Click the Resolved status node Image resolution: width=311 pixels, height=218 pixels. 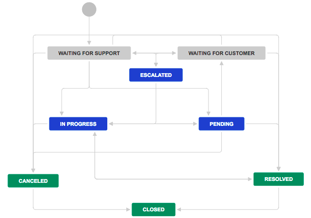278,179
